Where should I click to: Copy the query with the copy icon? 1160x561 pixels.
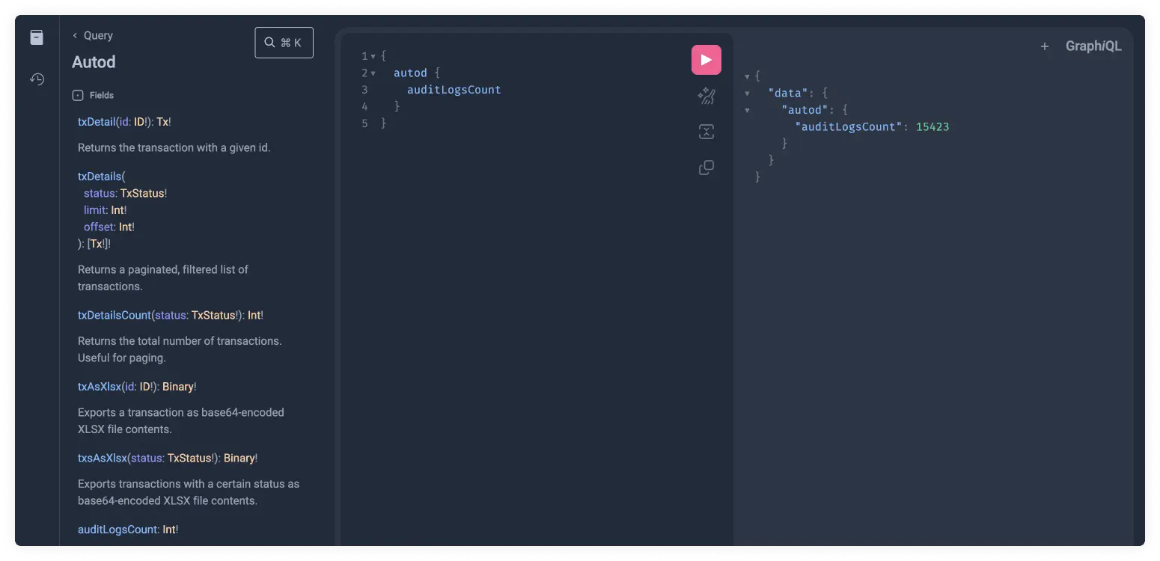(706, 167)
